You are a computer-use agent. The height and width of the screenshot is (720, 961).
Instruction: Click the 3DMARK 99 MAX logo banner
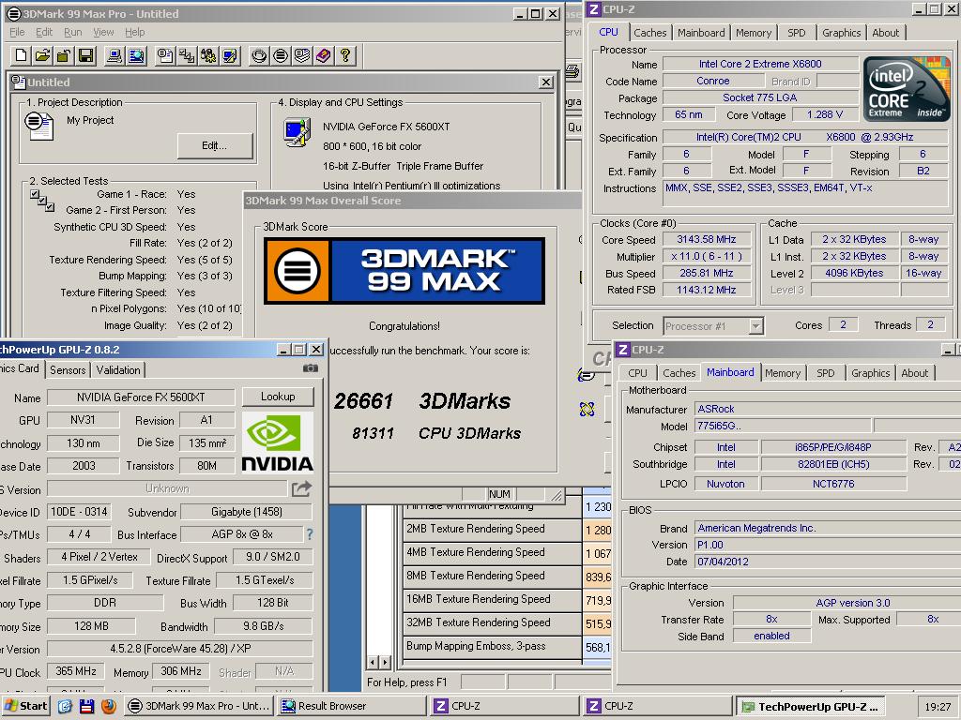(404, 271)
